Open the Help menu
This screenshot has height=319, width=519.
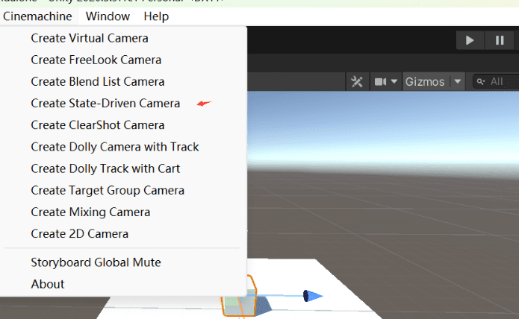(156, 16)
